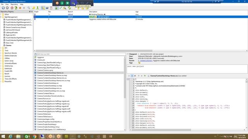Open File Explorer from taskbar
This screenshot has width=248, height=139.
pyautogui.click(x=18, y=136)
